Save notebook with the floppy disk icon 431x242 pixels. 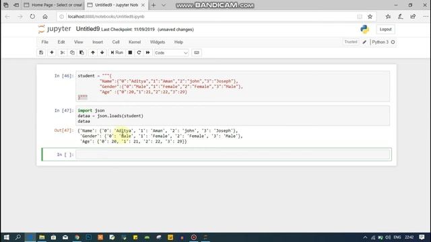point(41,52)
